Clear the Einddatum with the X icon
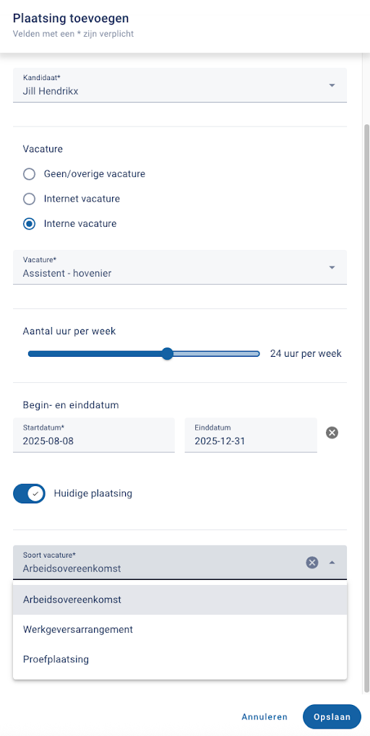The height and width of the screenshot is (736, 370). [x=332, y=433]
